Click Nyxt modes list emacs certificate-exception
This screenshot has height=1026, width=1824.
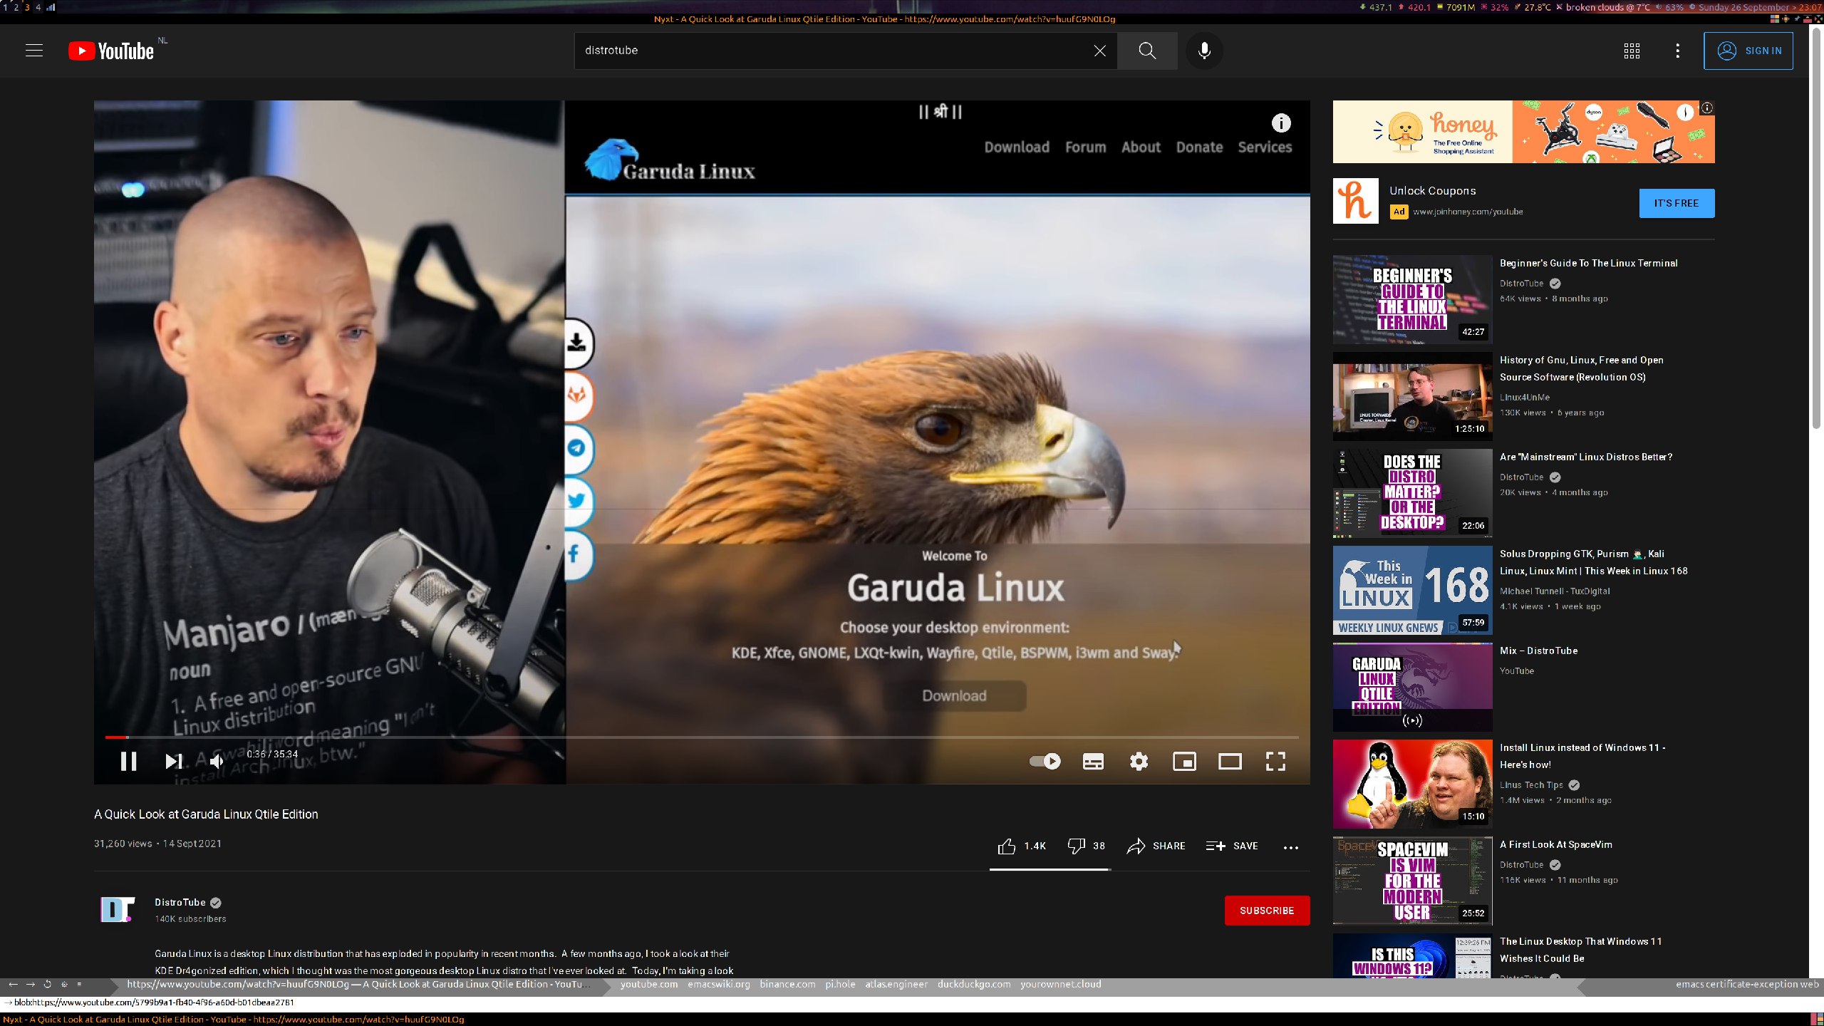click(1747, 984)
